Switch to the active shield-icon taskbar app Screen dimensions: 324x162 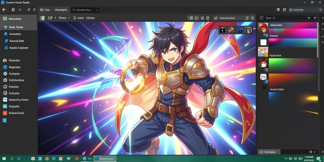(x=105, y=159)
